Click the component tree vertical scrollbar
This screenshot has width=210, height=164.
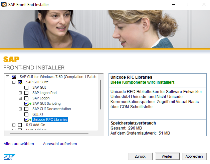(x=100, y=95)
